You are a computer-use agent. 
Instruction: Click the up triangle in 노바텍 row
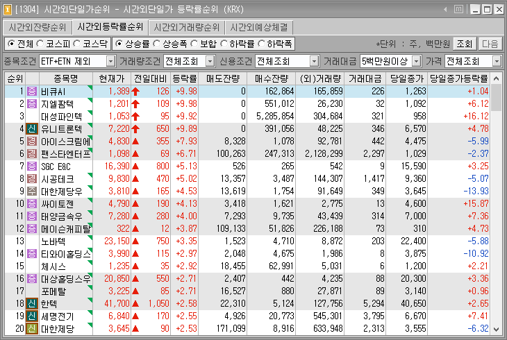click(135, 241)
